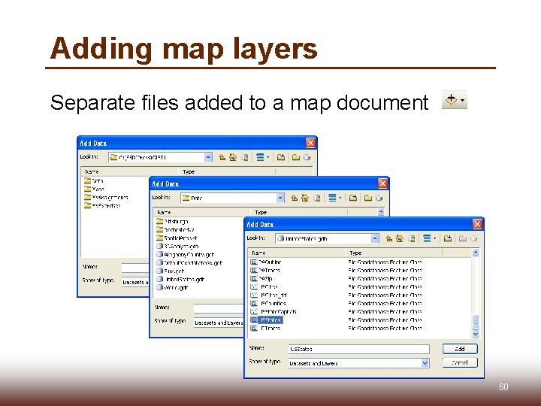Click New File Geodatabase icon in back Add Data window
541x406 pixels.
pyautogui.click(x=307, y=157)
